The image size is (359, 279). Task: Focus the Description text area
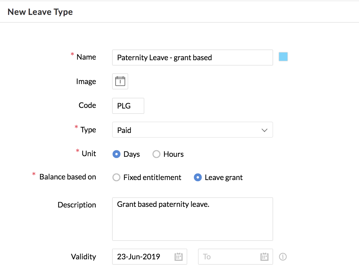pos(192,219)
